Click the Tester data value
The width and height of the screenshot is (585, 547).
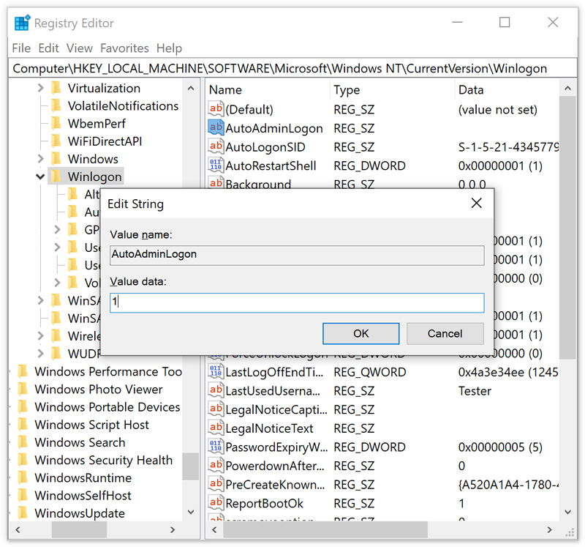475,391
